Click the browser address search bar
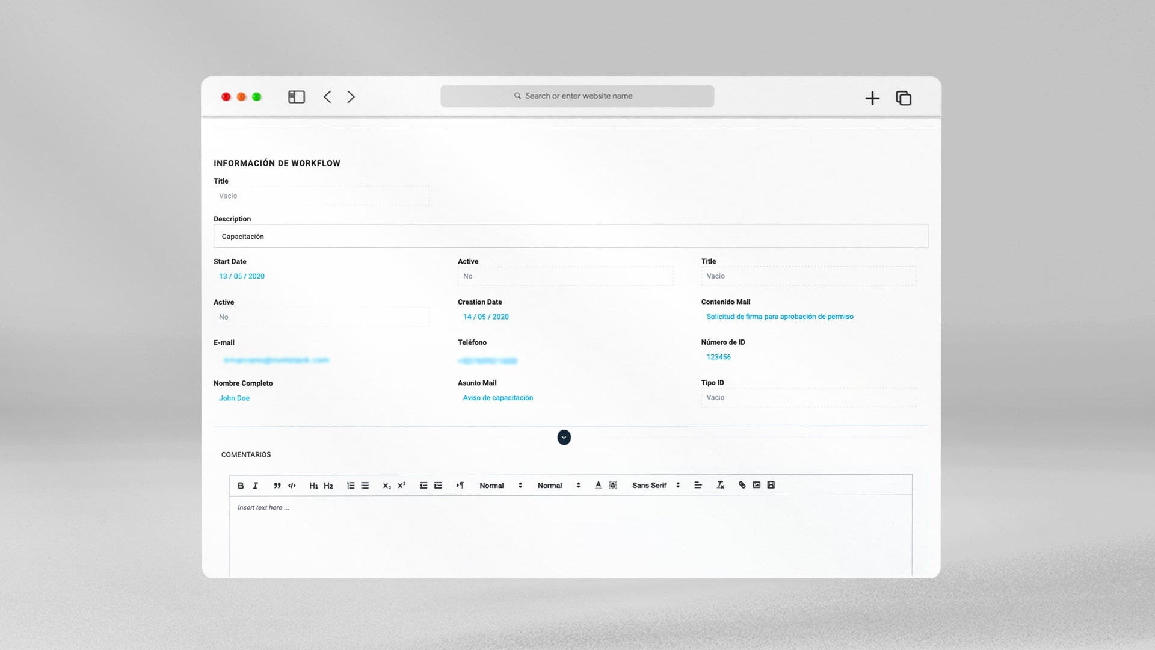Screen dimensions: 1155x650 [x=577, y=96]
